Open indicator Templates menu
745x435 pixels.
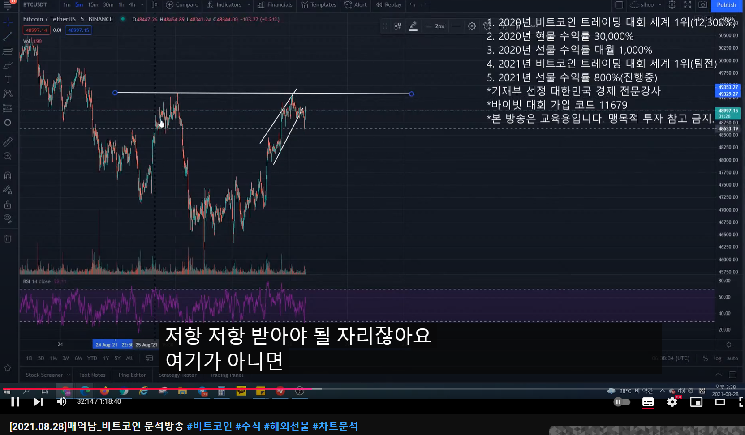(319, 4)
